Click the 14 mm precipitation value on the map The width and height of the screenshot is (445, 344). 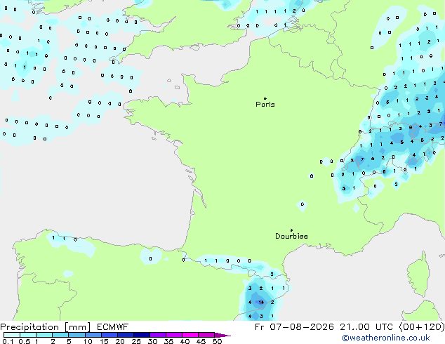coord(261,303)
